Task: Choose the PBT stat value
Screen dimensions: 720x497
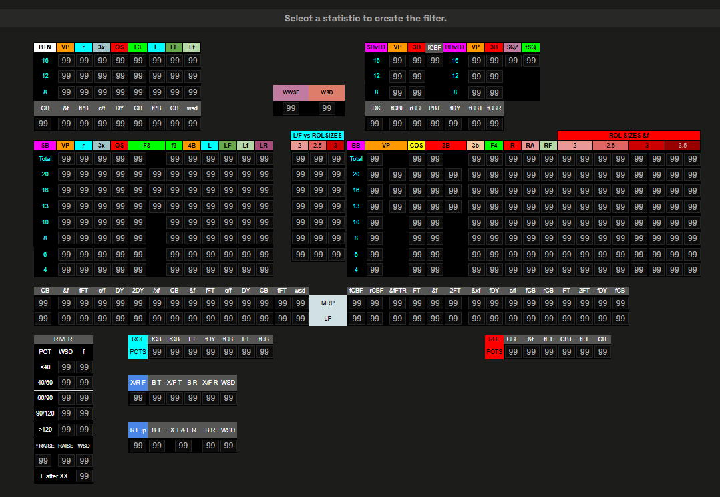Action: tap(435, 124)
